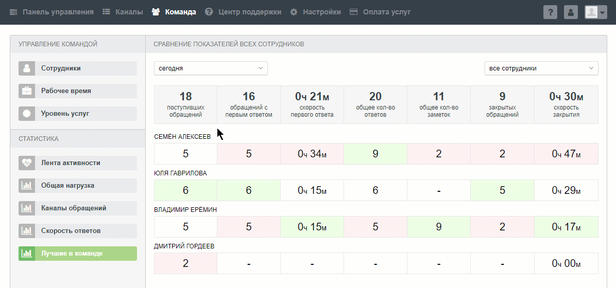Click the Лента активности heartbeat icon
This screenshot has height=288, width=616.
27,163
